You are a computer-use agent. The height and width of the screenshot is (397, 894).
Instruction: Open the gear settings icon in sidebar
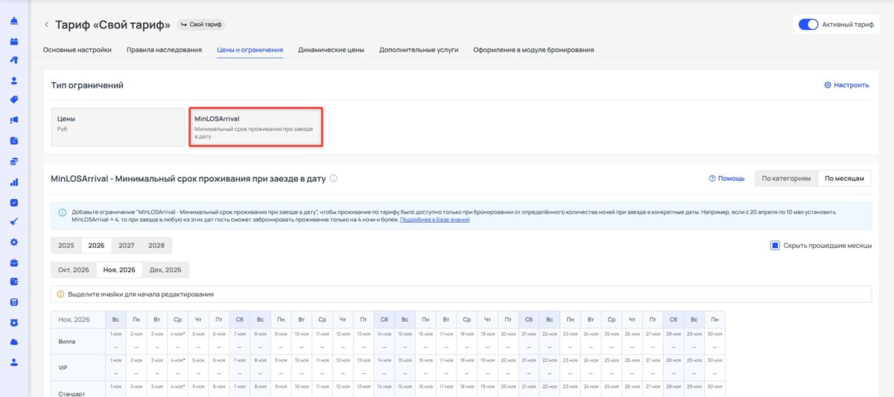14,242
